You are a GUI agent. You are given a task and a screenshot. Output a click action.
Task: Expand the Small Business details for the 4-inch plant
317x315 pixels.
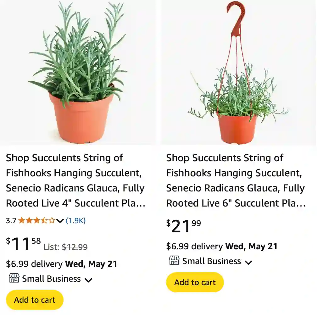pyautogui.click(x=88, y=279)
